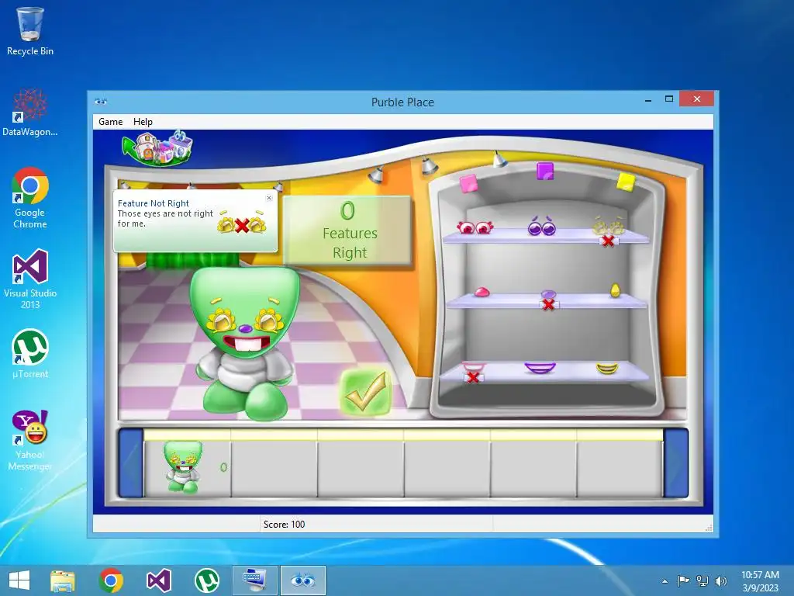Image resolution: width=794 pixels, height=596 pixels.
Task: Click the purple color block atop shelf
Action: click(545, 172)
